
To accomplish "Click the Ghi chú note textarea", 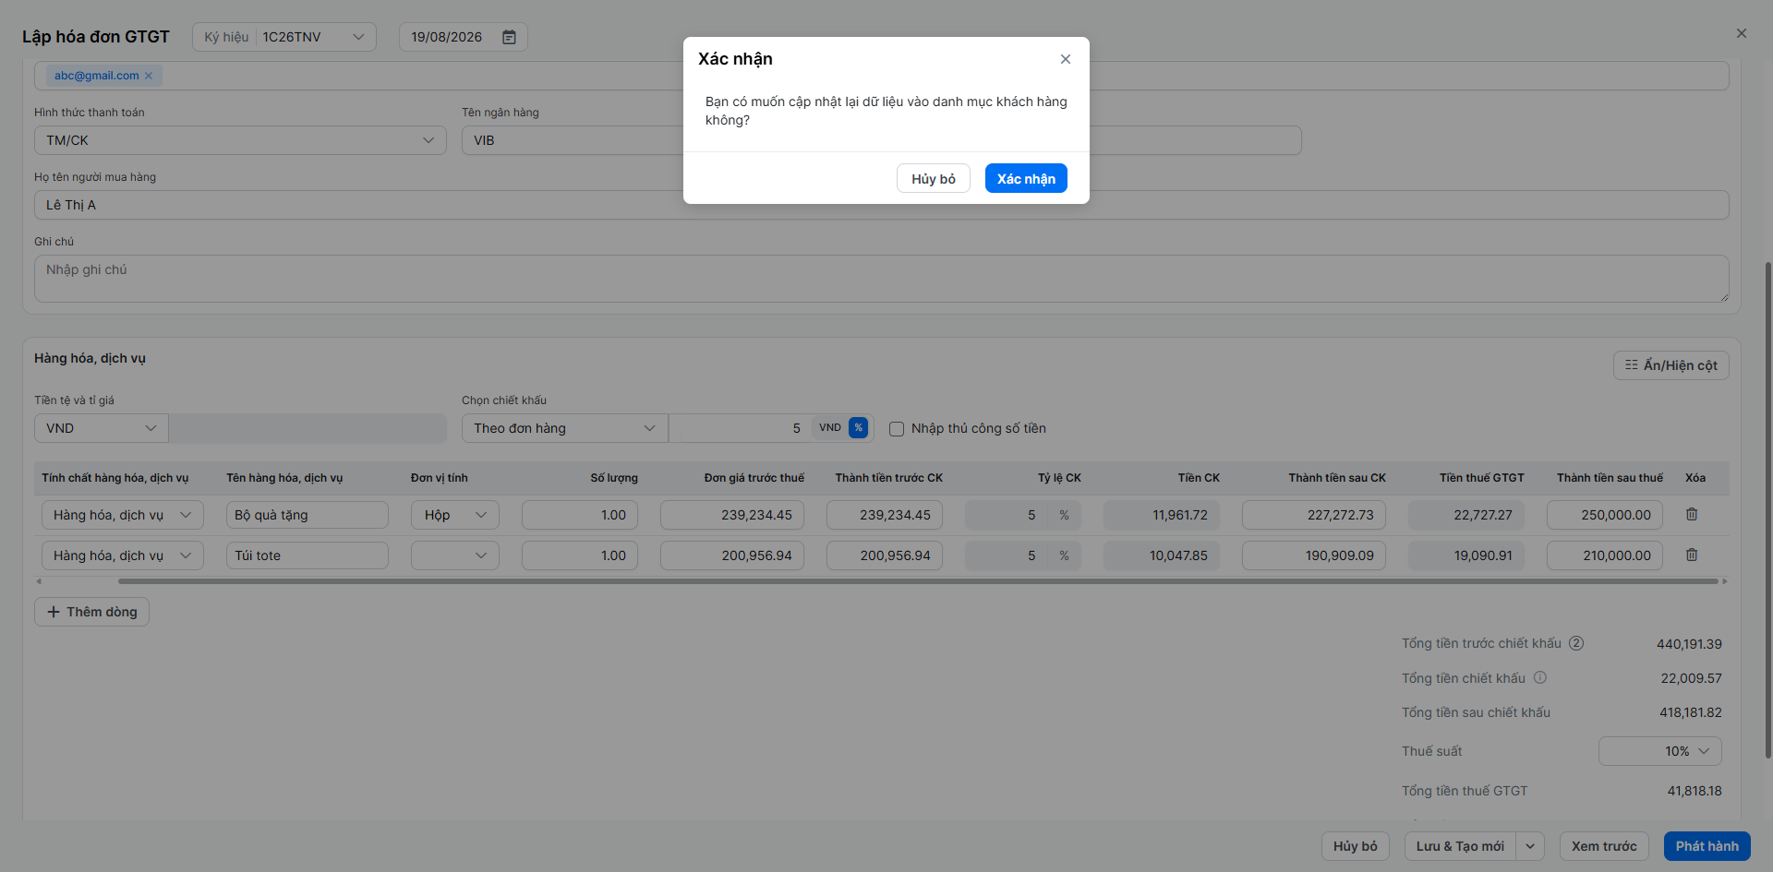I will click(882, 279).
